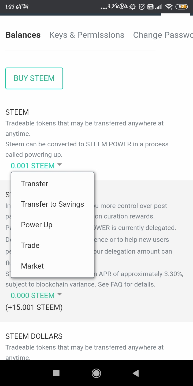This screenshot has height=386, width=193.
Task: Tap the muted bell status icon
Action: click(132, 7)
